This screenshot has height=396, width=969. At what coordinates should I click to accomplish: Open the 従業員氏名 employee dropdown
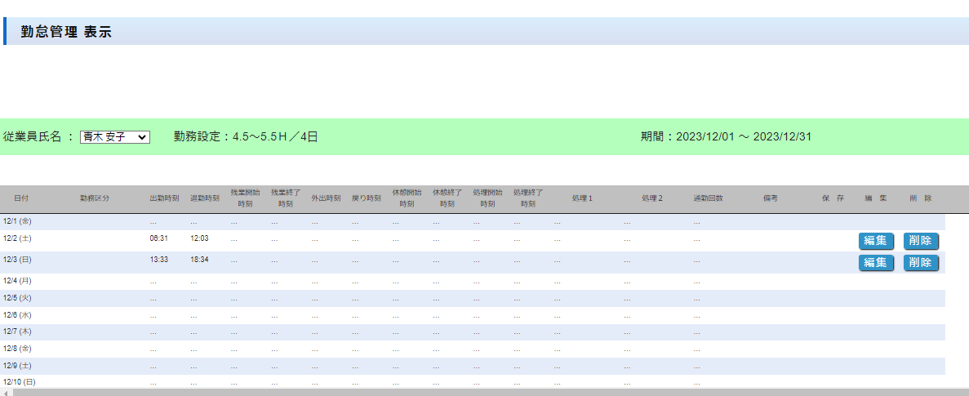pos(114,137)
